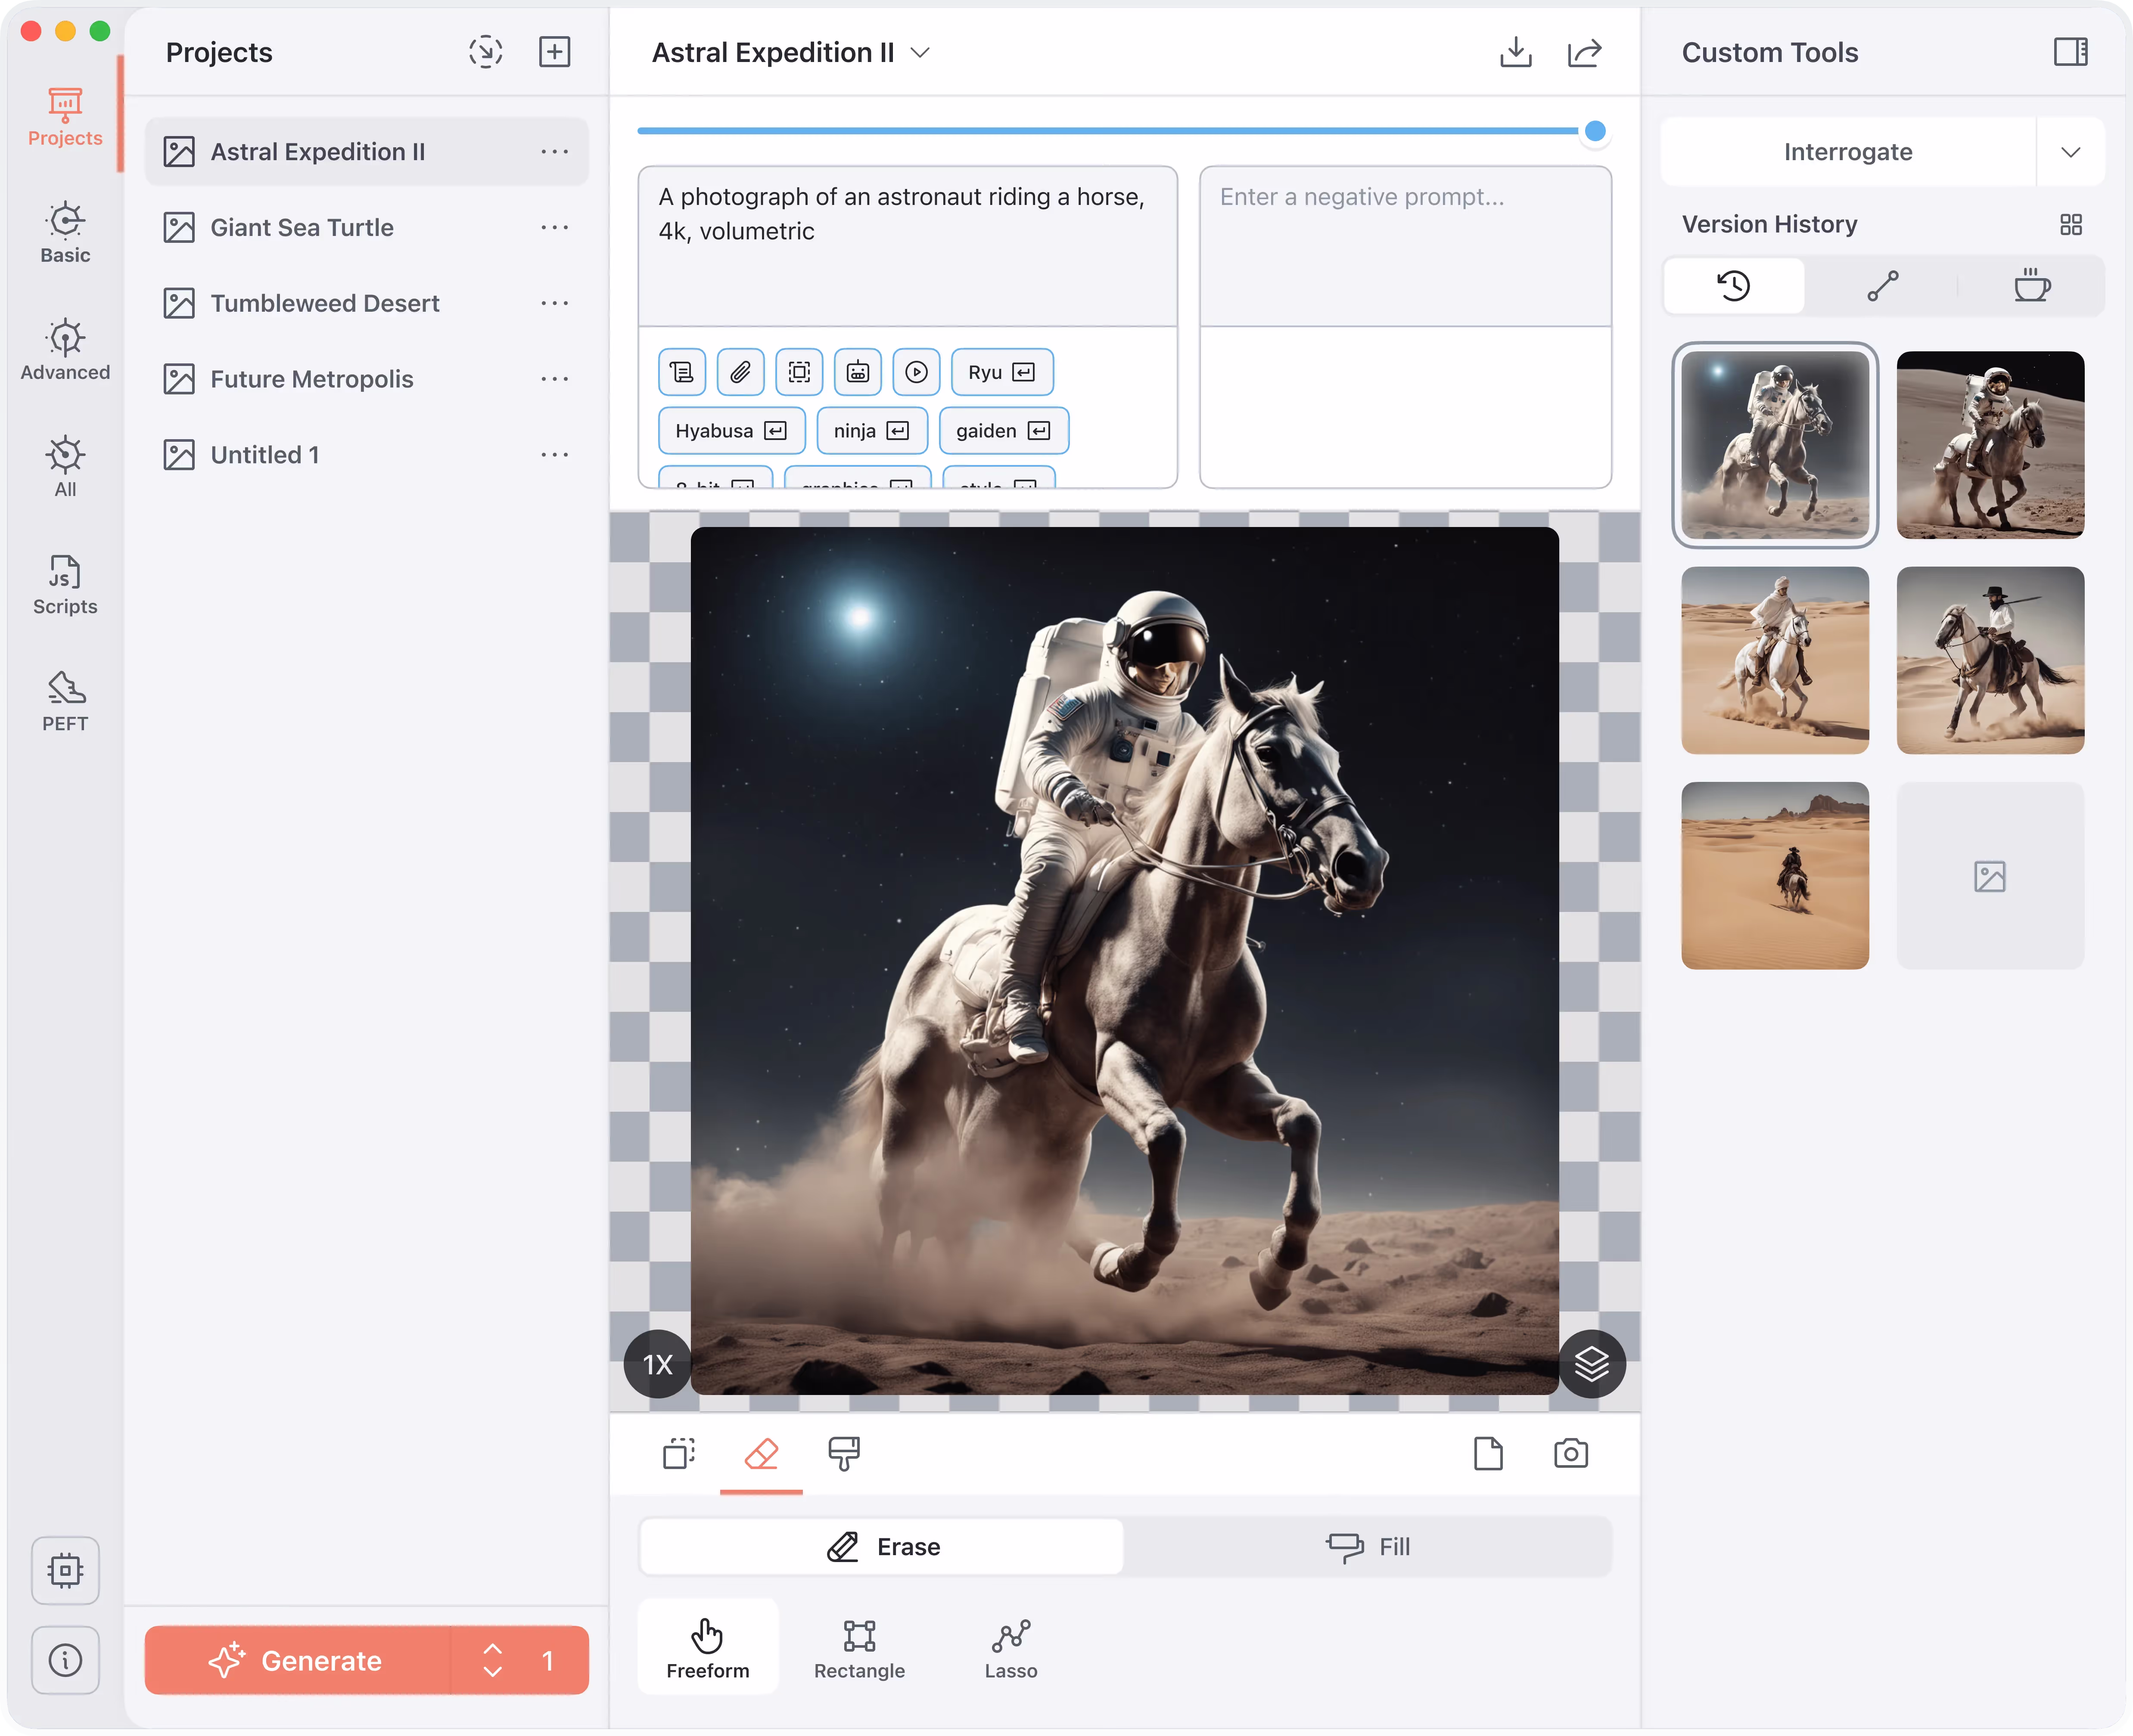
Task: Click the new project plus icon
Action: point(554,52)
